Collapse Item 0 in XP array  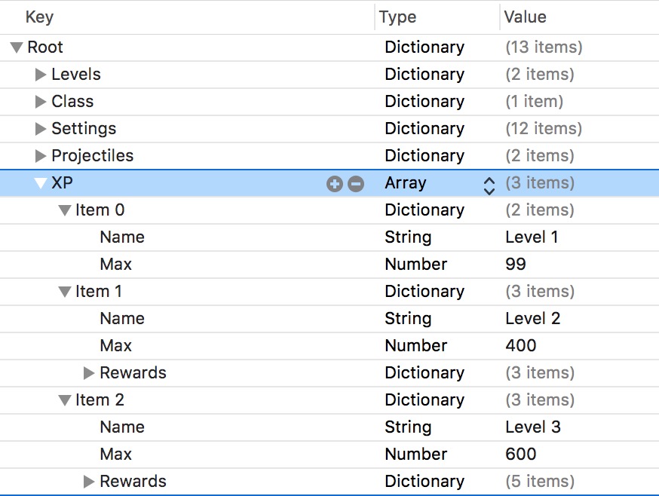[x=65, y=210]
